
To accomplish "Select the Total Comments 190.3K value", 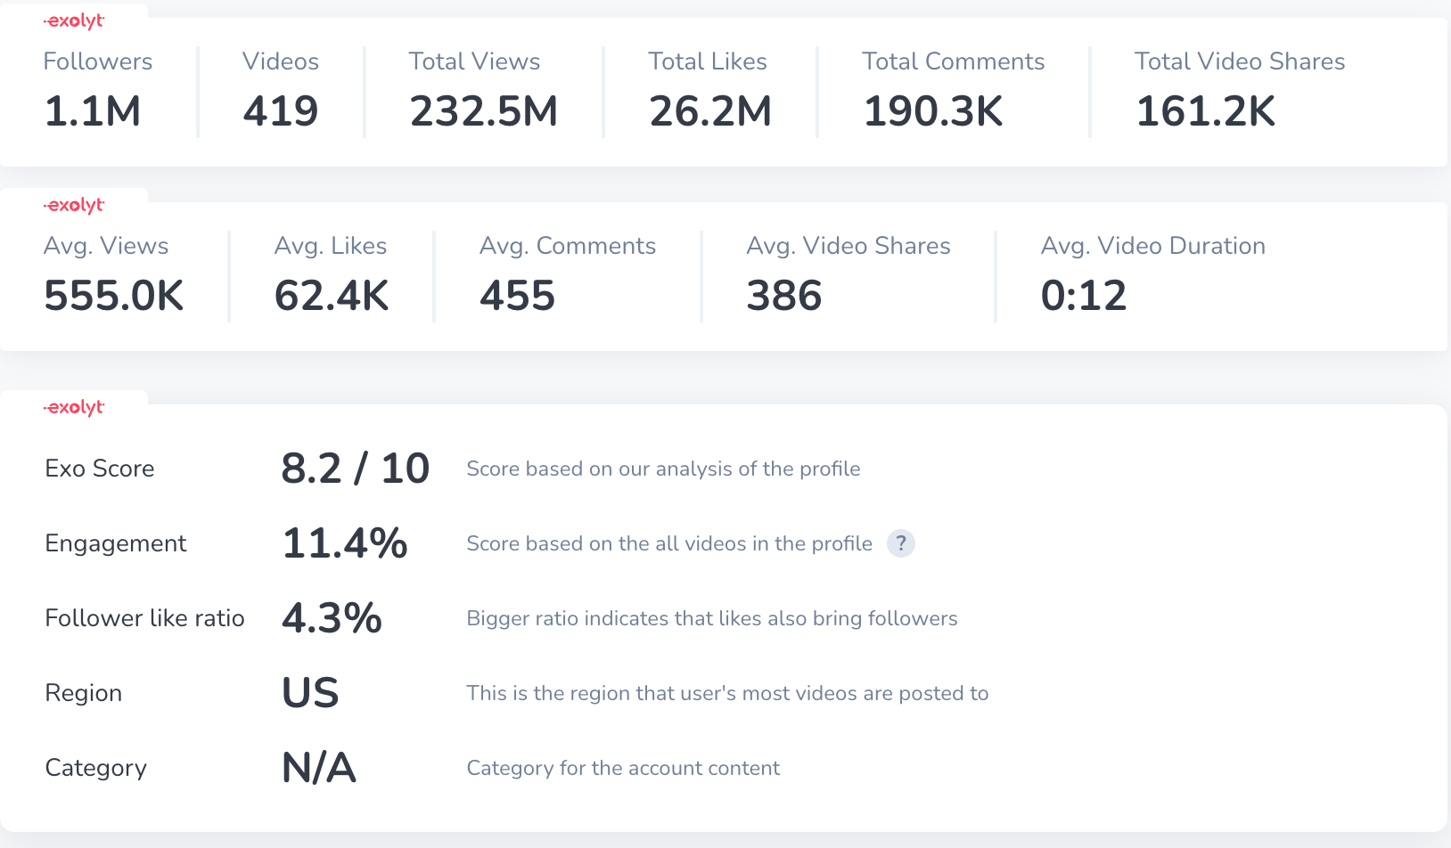I will [933, 111].
